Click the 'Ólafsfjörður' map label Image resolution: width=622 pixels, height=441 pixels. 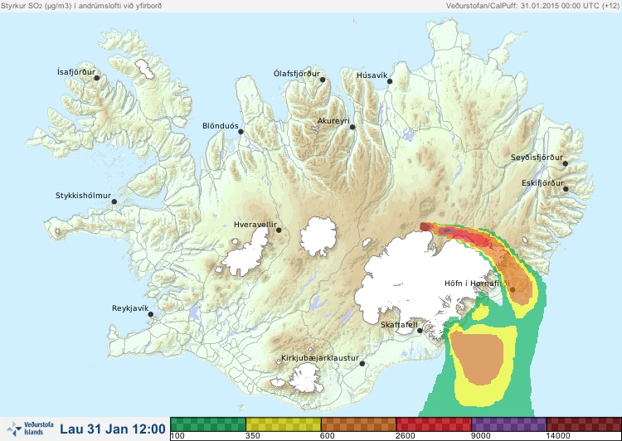click(x=297, y=74)
